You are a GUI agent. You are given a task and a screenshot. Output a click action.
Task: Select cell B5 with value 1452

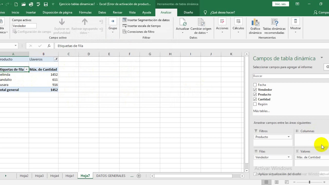43,75
